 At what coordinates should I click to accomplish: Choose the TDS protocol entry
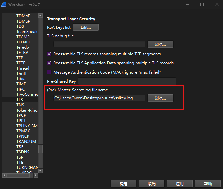click(20, 26)
